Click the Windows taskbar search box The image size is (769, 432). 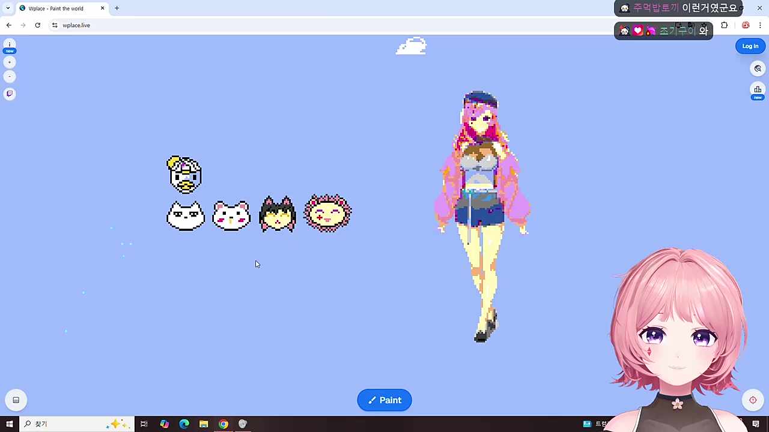(77, 424)
